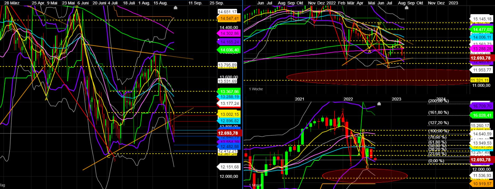
Task: Select the red ellipse in the weekly chart
Action: point(378,77)
